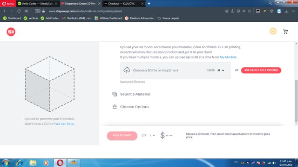Click the Opera Menu button
Image resolution: width=298 pixels, height=167 pixels.
8,3
